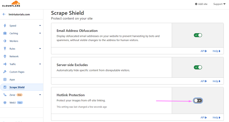Open the Support dropdown menu
Screen dimensions: 229x122
point(220,4)
